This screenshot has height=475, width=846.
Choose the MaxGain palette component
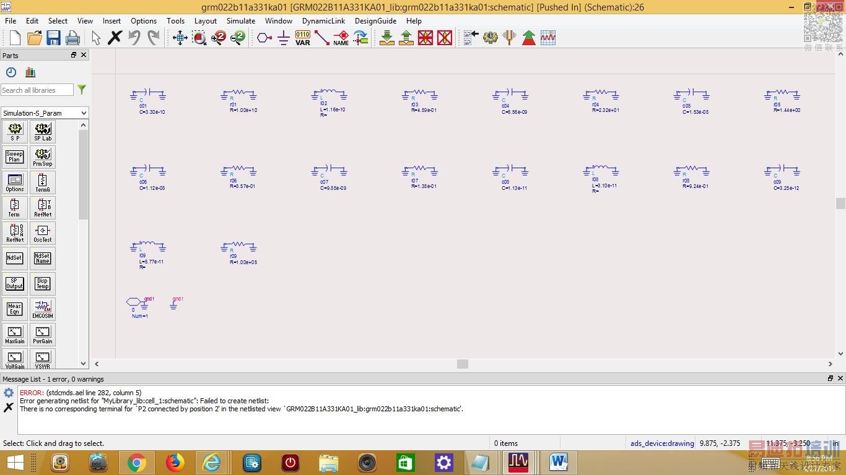pyautogui.click(x=15, y=335)
